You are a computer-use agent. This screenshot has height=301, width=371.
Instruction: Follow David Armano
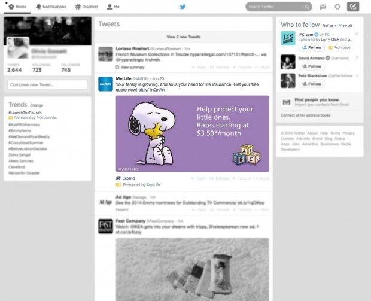point(312,66)
